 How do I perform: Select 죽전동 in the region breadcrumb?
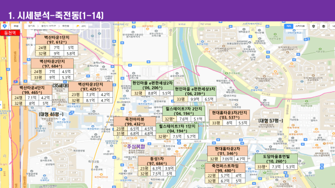coord(65,26)
